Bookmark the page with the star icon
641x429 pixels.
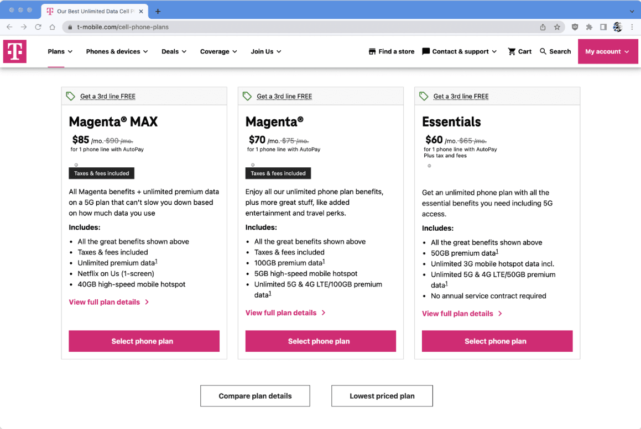click(x=557, y=27)
